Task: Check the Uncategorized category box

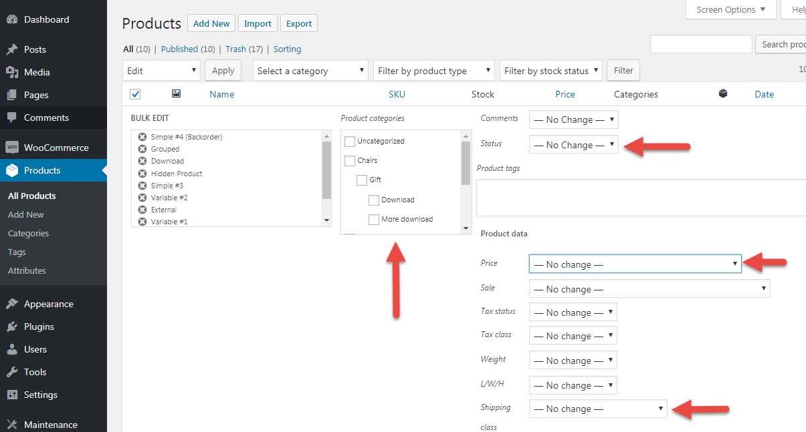Action: click(x=349, y=141)
